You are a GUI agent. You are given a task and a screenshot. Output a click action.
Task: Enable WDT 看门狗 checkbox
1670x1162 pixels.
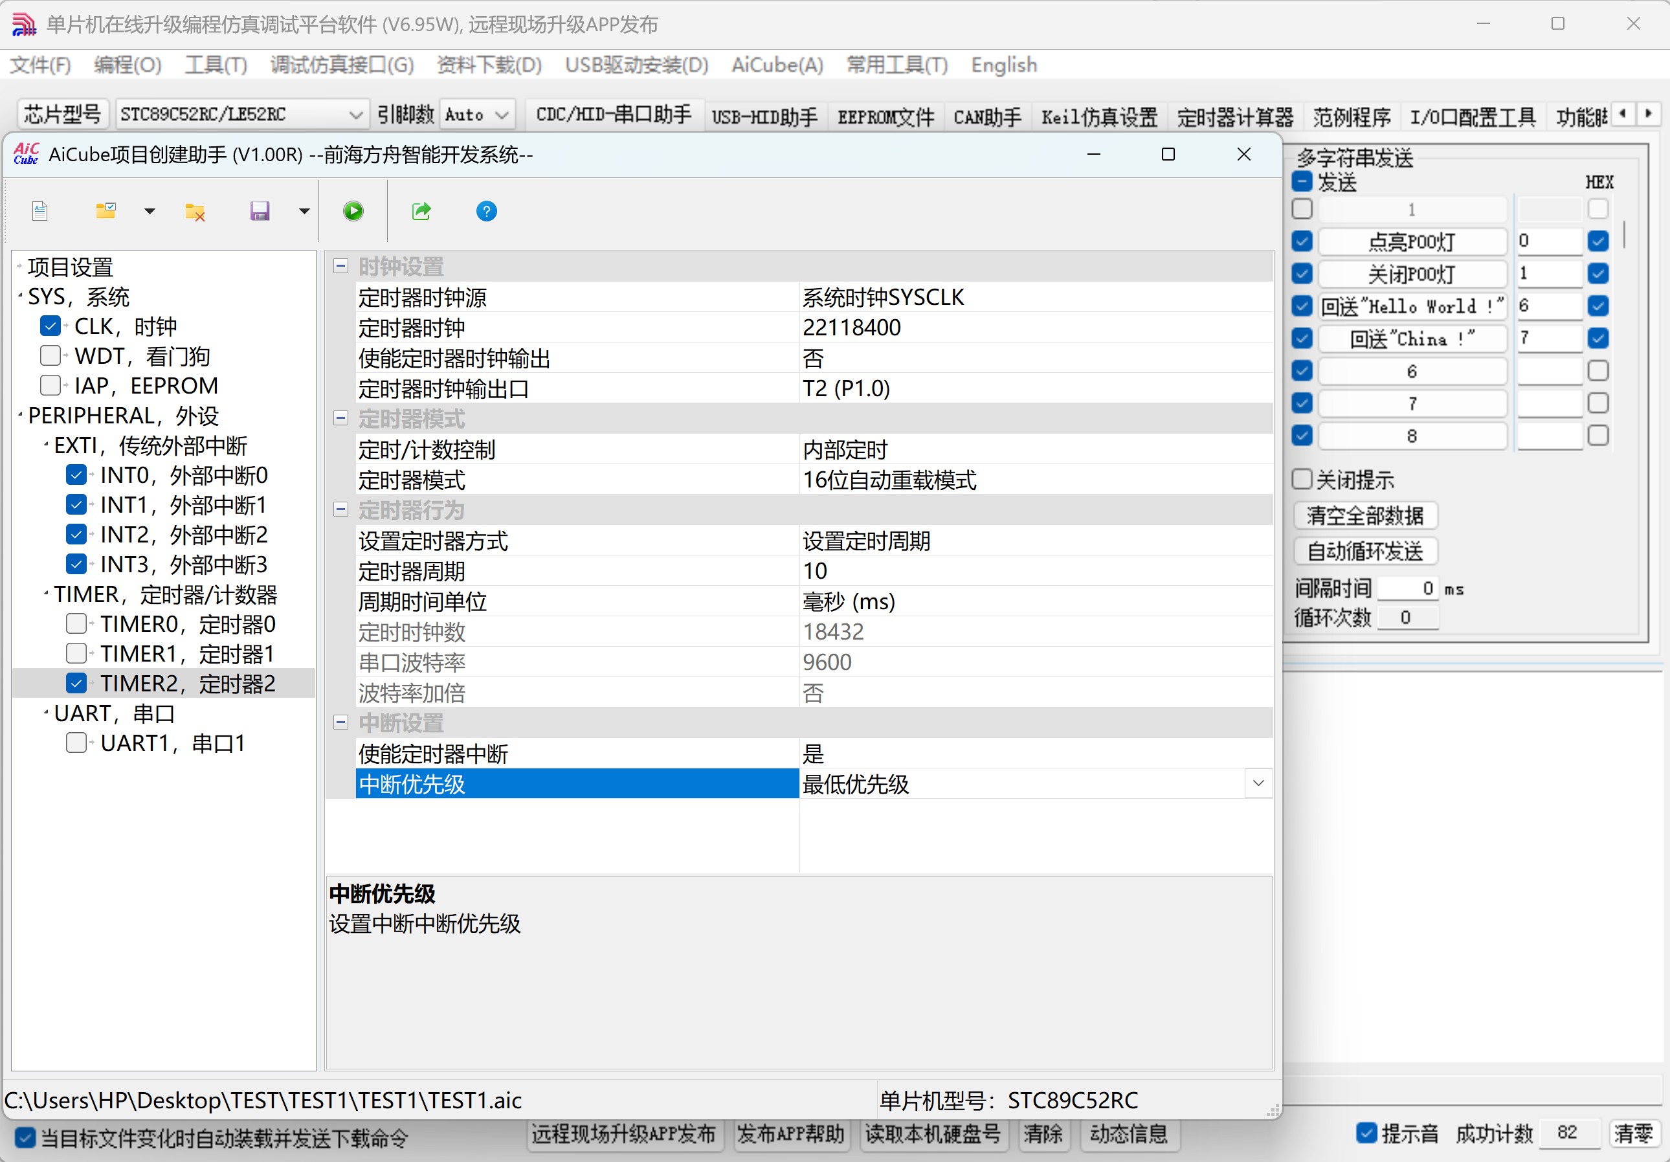point(50,356)
